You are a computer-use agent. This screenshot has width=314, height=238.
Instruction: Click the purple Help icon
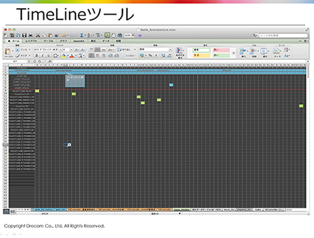point(140,36)
